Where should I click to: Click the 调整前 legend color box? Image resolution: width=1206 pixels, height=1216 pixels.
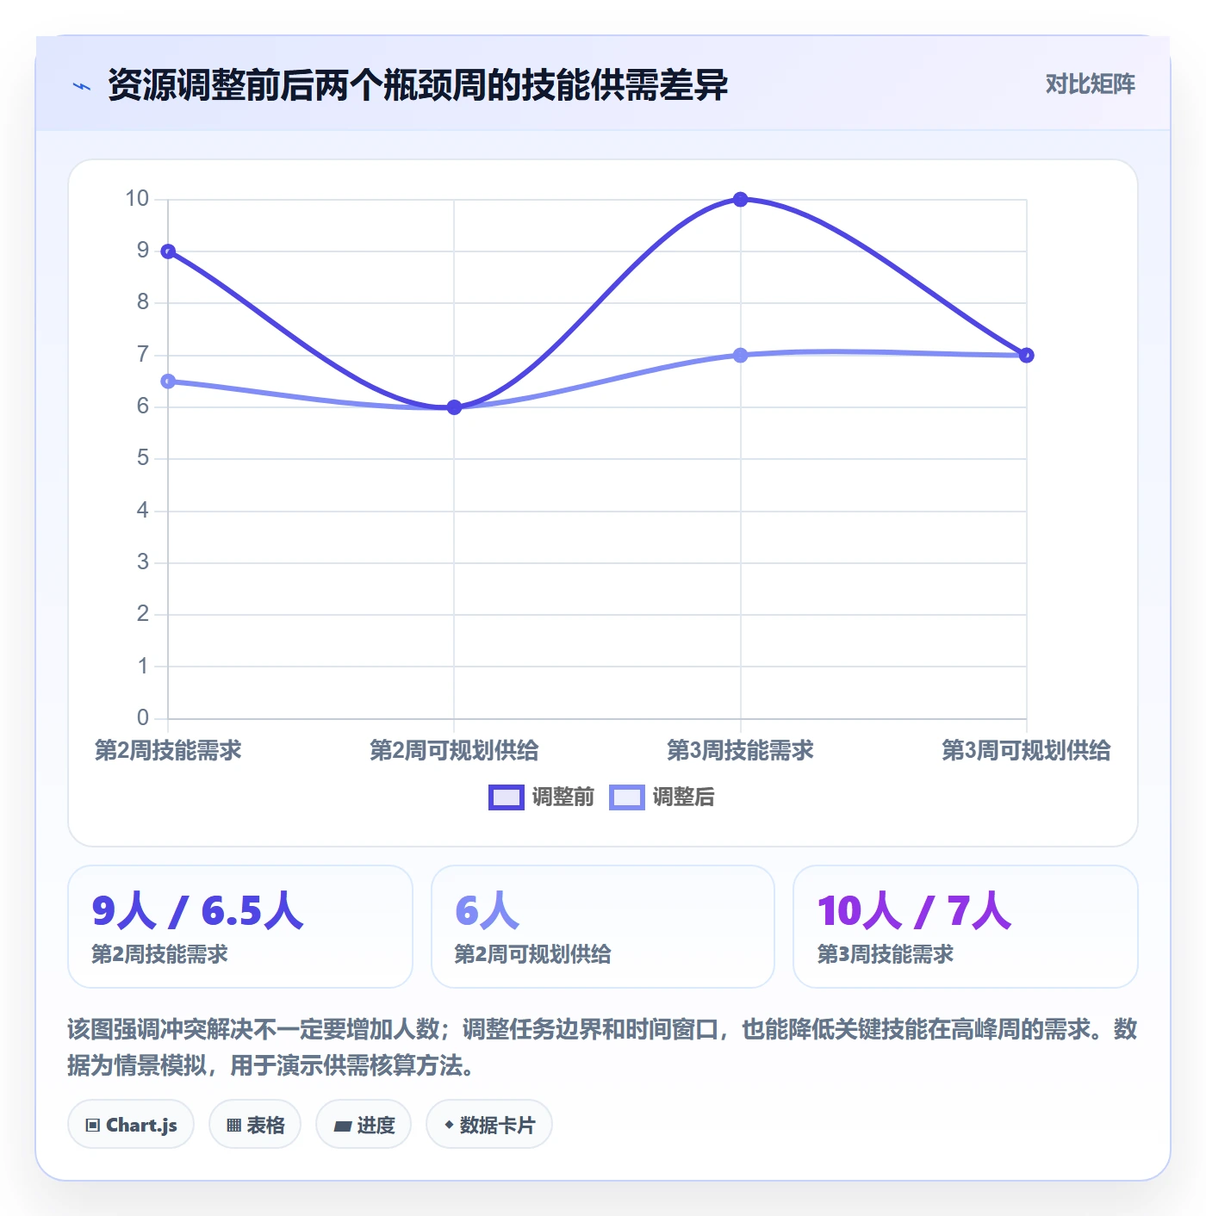507,797
